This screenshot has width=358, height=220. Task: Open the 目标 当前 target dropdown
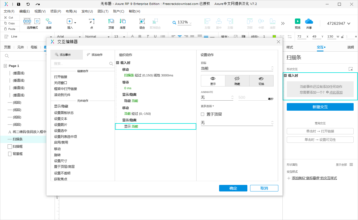coord(237,68)
